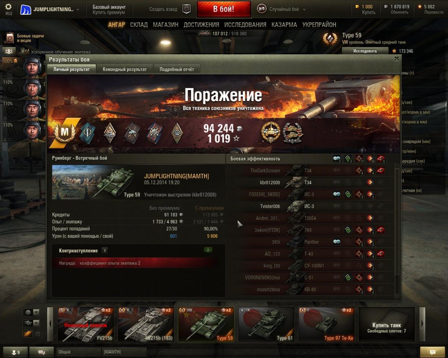Click the Исследовать button for Type 59

pyautogui.click(x=365, y=51)
